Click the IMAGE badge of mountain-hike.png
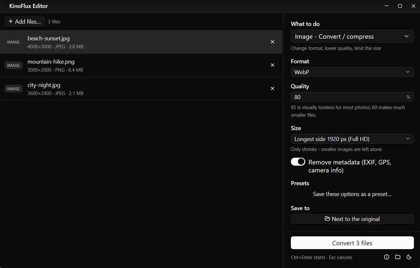The width and height of the screenshot is (420, 268). click(x=13, y=65)
